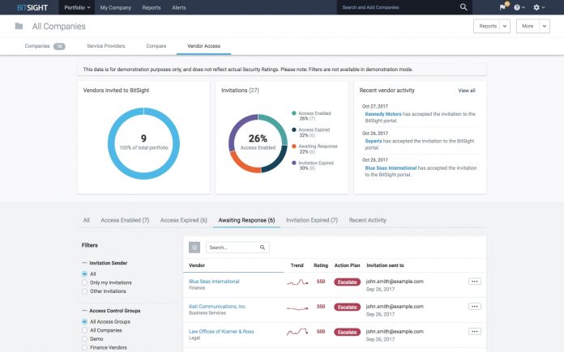Click the export icon beside vendor search
The image size is (564, 352).
[194, 247]
